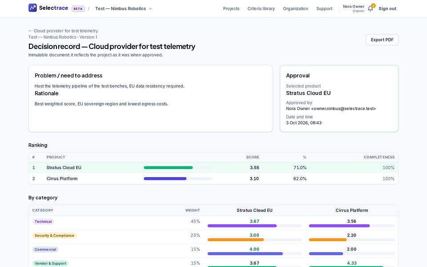Click Cirrus Platform in the ranking table
The image size is (427, 267).
pyautogui.click(x=62, y=179)
